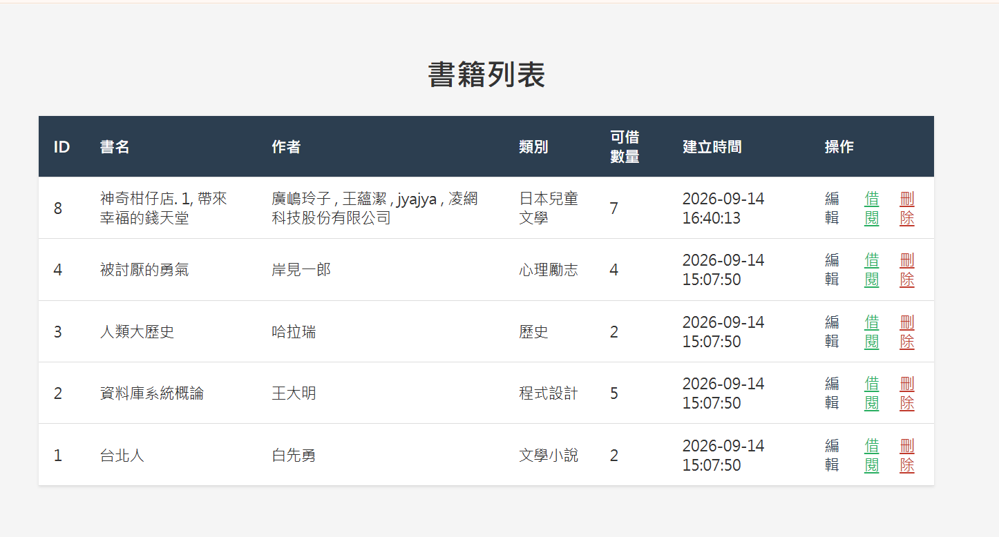The width and height of the screenshot is (999, 537).
Task: Click the 書名 column header
Action: [115, 147]
